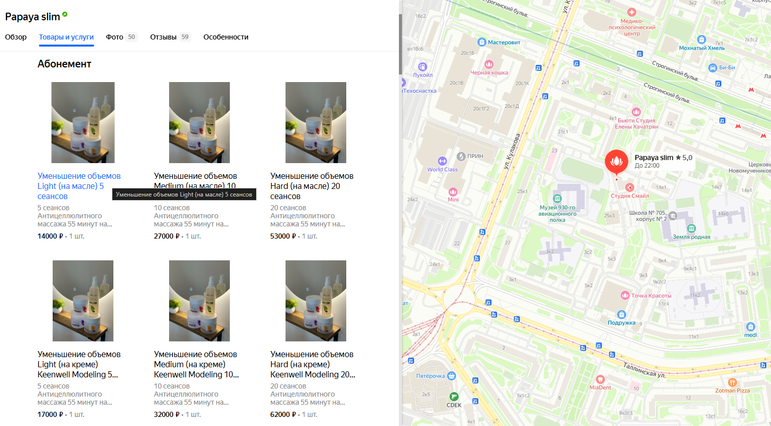The height and width of the screenshot is (426, 771).
Task: Open the Музей 930-го авиационного полка marker
Action: click(557, 199)
